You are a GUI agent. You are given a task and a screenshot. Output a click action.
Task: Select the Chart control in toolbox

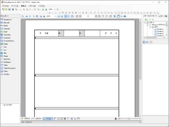pos(4,32)
